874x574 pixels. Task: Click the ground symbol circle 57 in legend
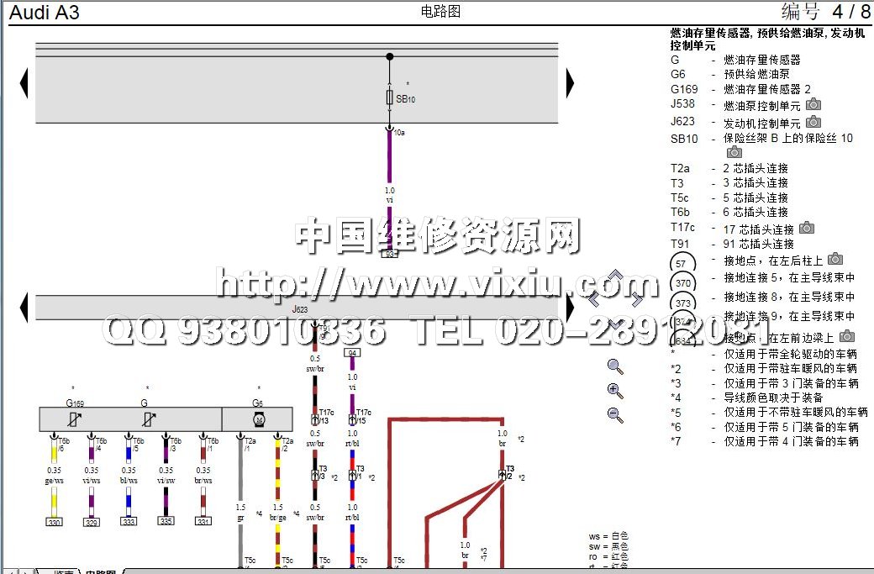click(x=682, y=264)
